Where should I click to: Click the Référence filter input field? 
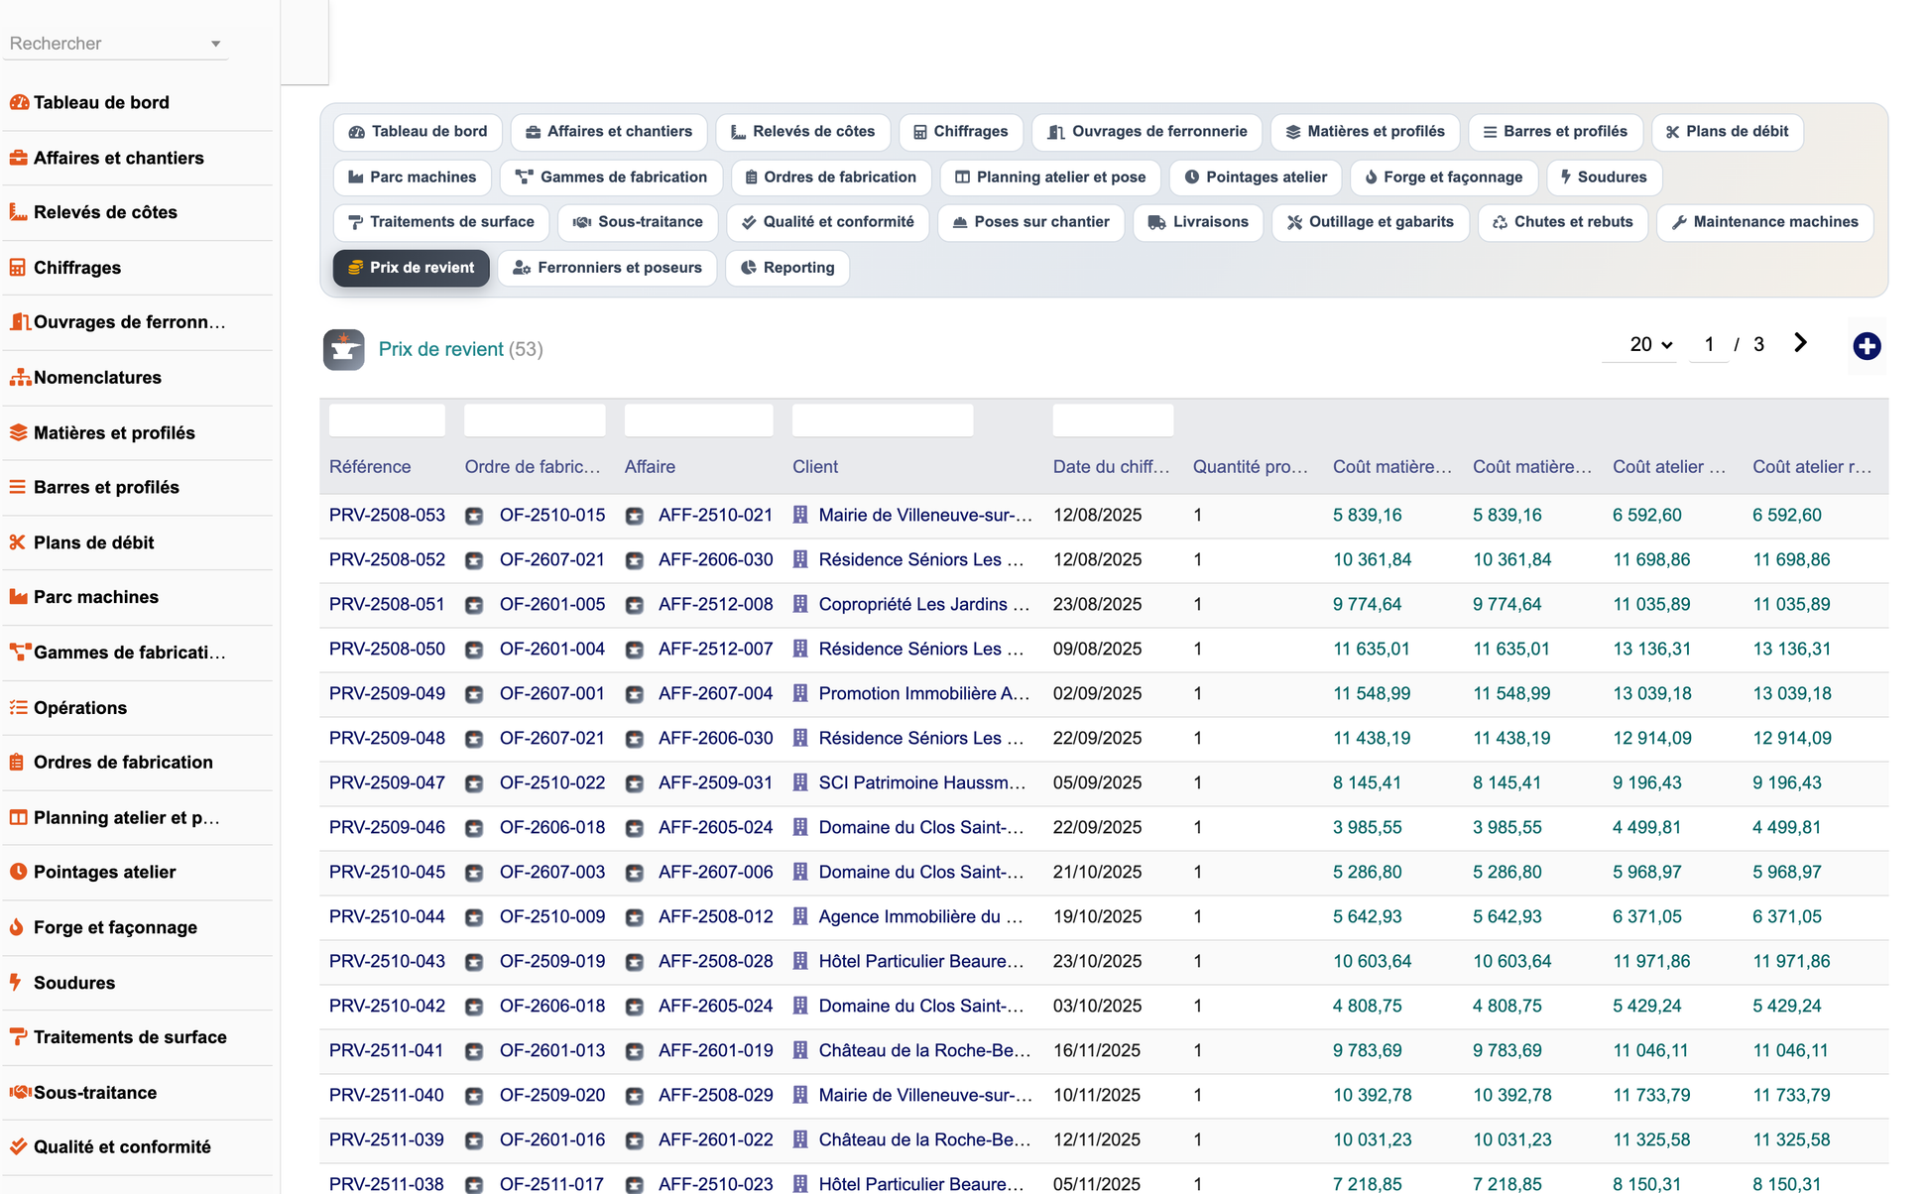point(387,420)
